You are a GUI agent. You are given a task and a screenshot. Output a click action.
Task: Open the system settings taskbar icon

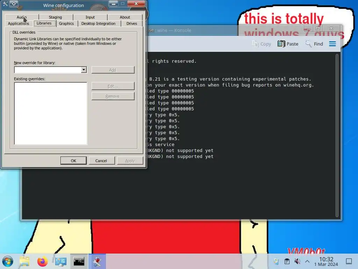(x=60, y=261)
